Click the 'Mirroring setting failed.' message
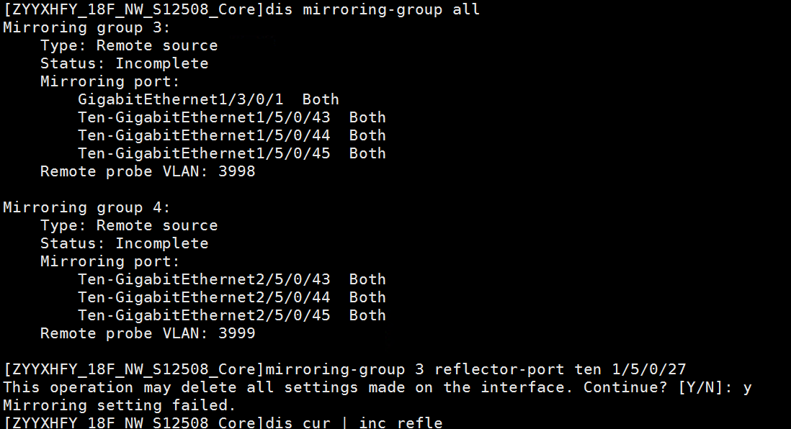Image resolution: width=791 pixels, height=429 pixels. pyautogui.click(x=120, y=405)
